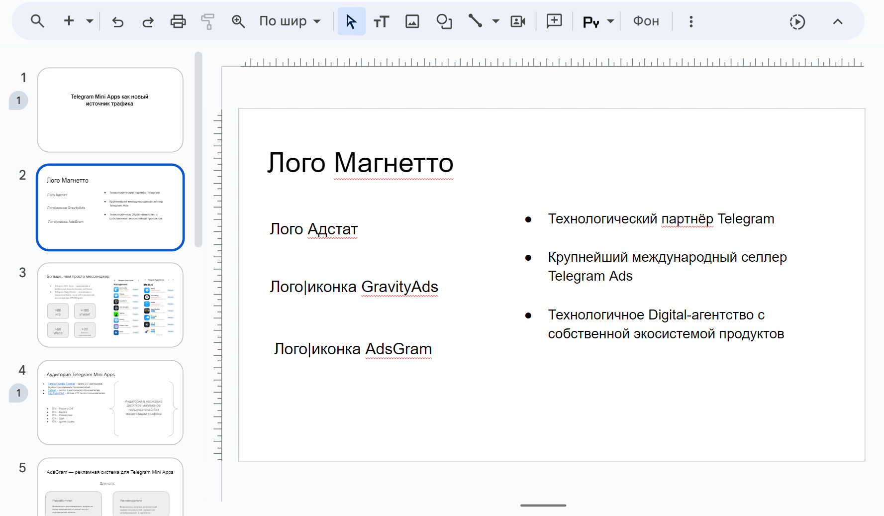Image resolution: width=884 pixels, height=516 pixels.
Task: Select the line drawing tool
Action: 475,21
